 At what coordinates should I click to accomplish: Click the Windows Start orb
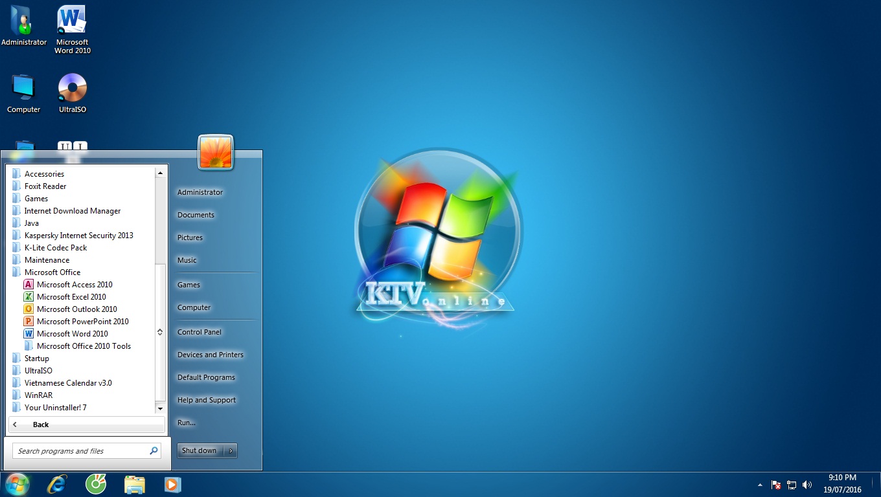click(17, 484)
